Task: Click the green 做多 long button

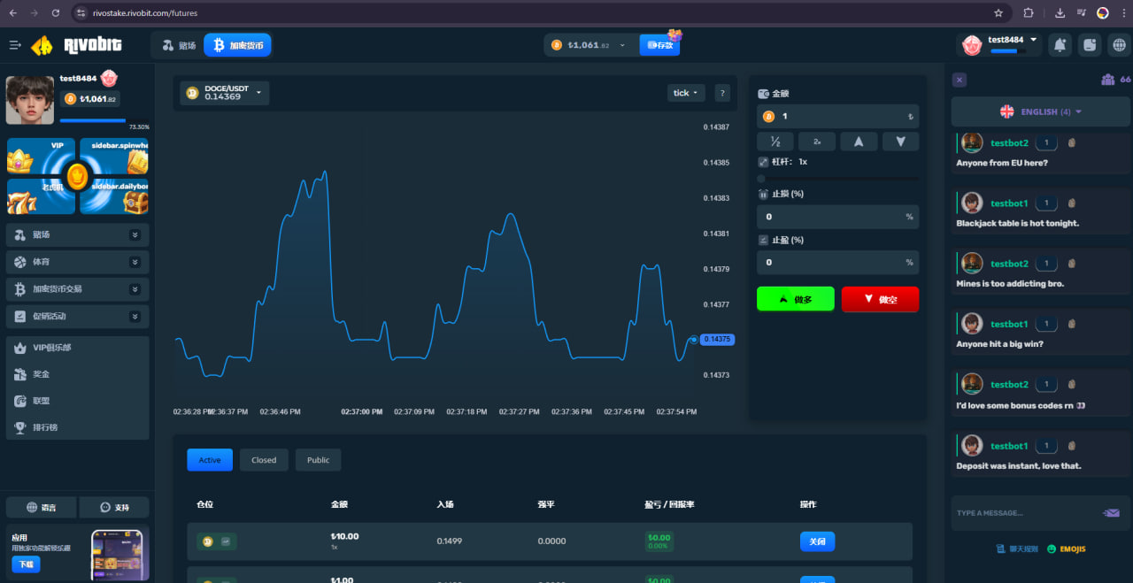Action: click(x=795, y=299)
